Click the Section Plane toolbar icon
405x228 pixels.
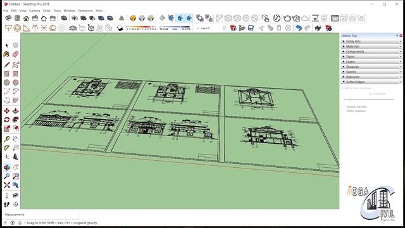tap(162, 18)
